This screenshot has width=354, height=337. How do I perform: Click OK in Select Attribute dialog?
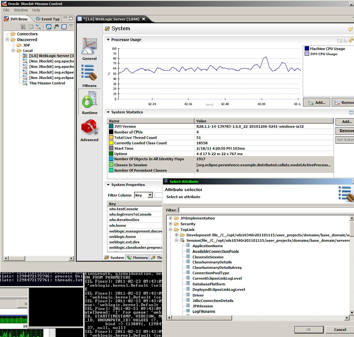(x=309, y=330)
